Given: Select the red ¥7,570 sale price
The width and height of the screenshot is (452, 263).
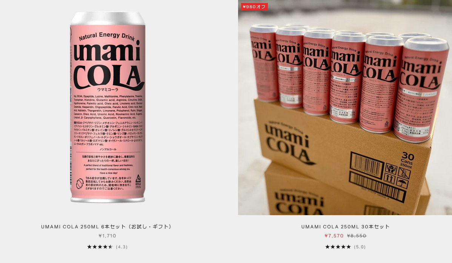Looking at the screenshot, I should (334, 235).
